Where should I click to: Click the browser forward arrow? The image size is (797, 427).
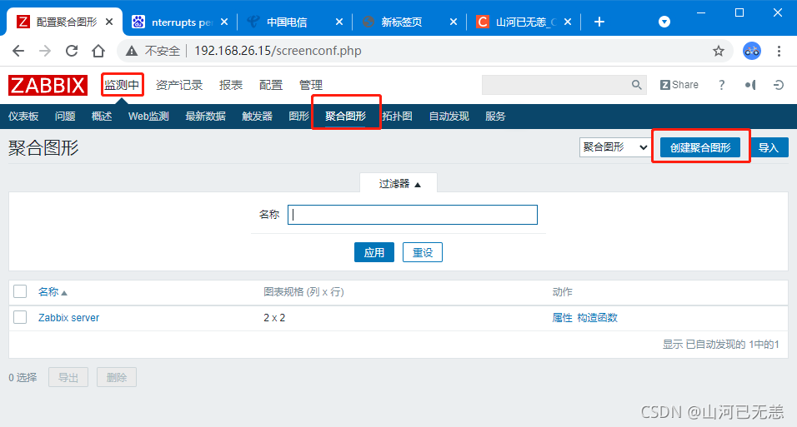(x=45, y=51)
